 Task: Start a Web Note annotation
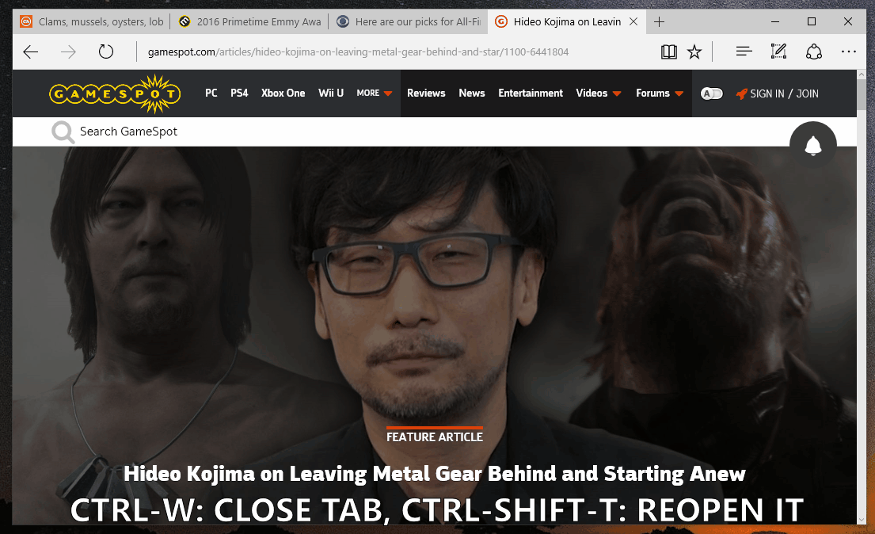pyautogui.click(x=778, y=51)
